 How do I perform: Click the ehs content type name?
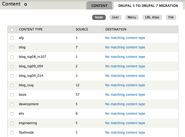pyautogui.click(x=21, y=114)
